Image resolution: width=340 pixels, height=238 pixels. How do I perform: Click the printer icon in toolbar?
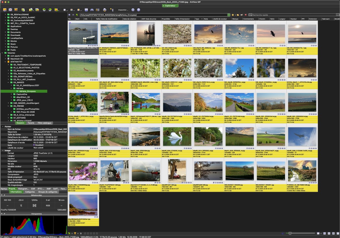pos(105,10)
